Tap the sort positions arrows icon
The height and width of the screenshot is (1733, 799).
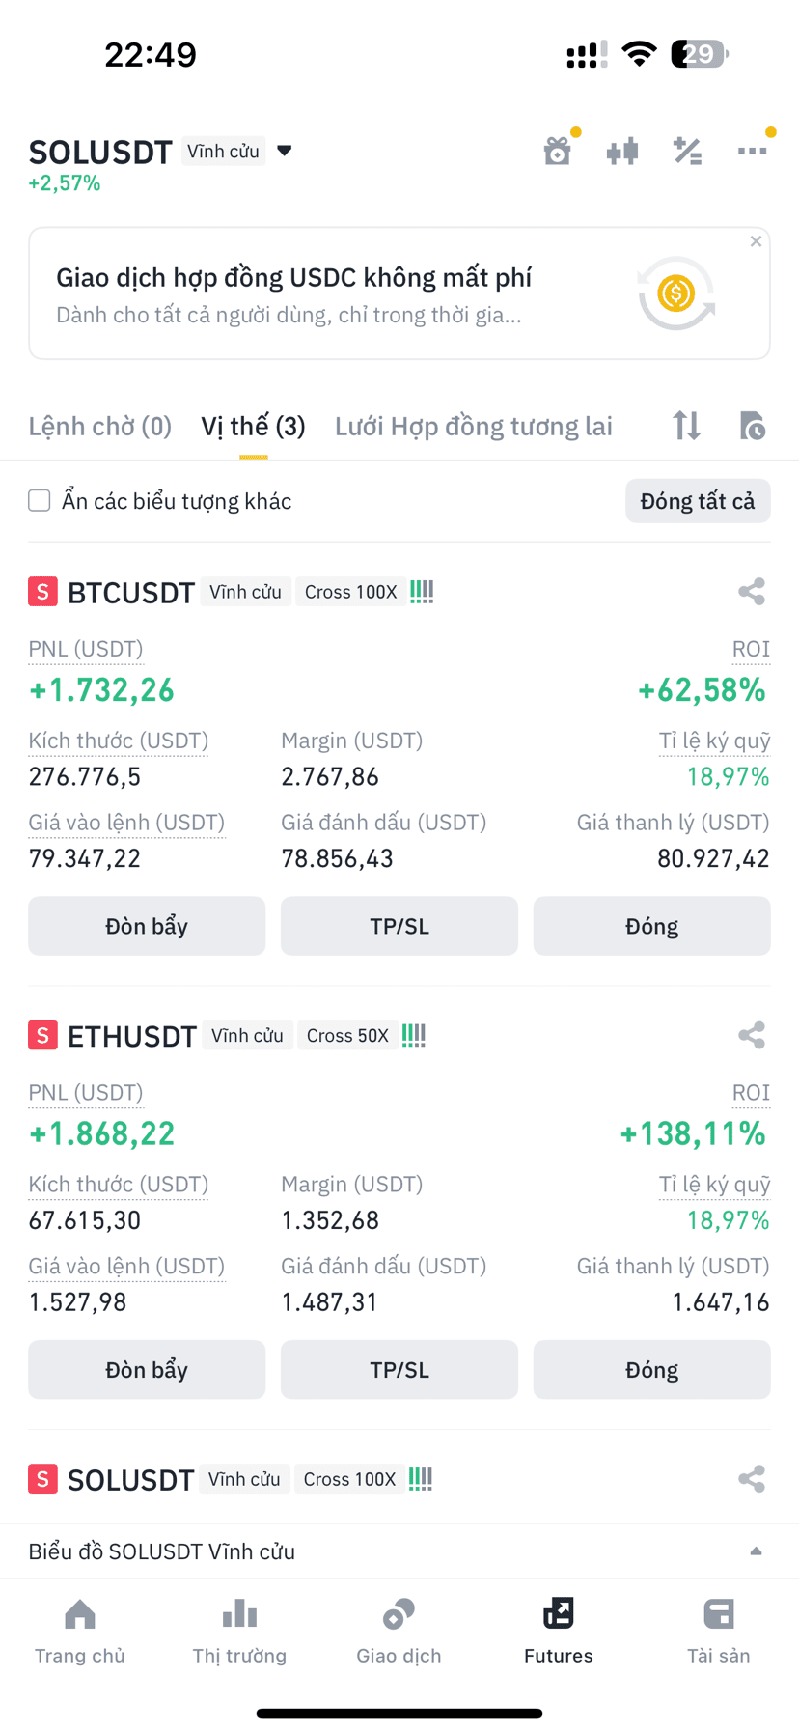[687, 426]
